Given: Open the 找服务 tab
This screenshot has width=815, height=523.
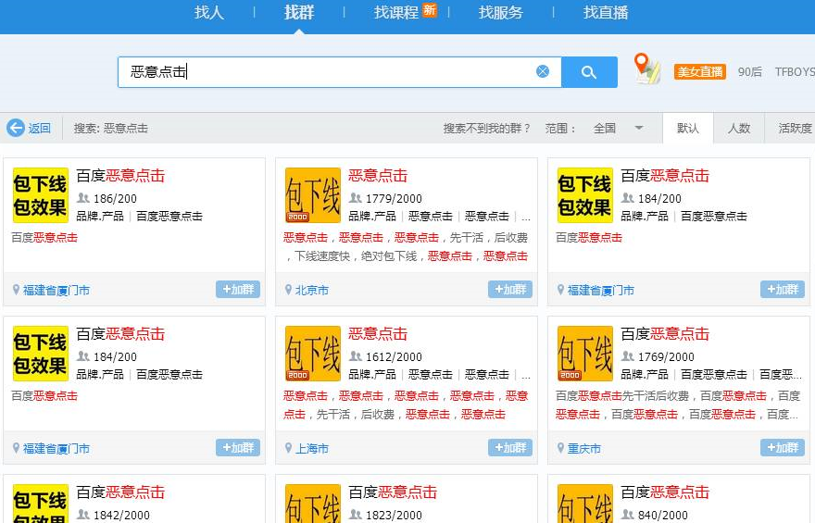Looking at the screenshot, I should click(500, 12).
